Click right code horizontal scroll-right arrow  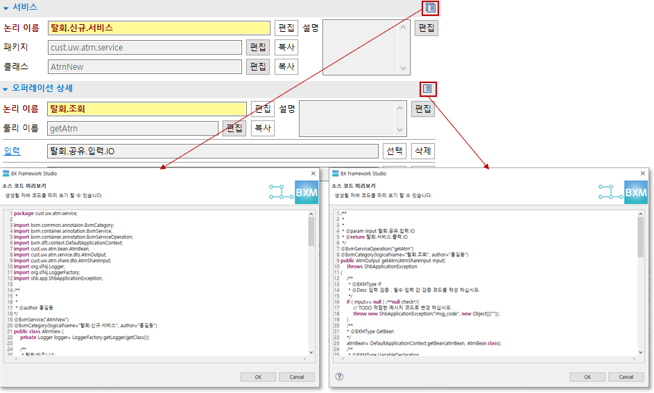click(x=634, y=358)
